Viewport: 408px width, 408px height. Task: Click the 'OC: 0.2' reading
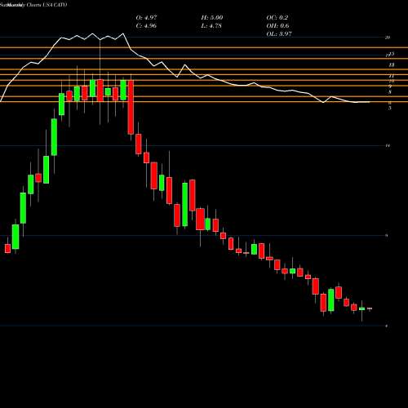(x=277, y=18)
